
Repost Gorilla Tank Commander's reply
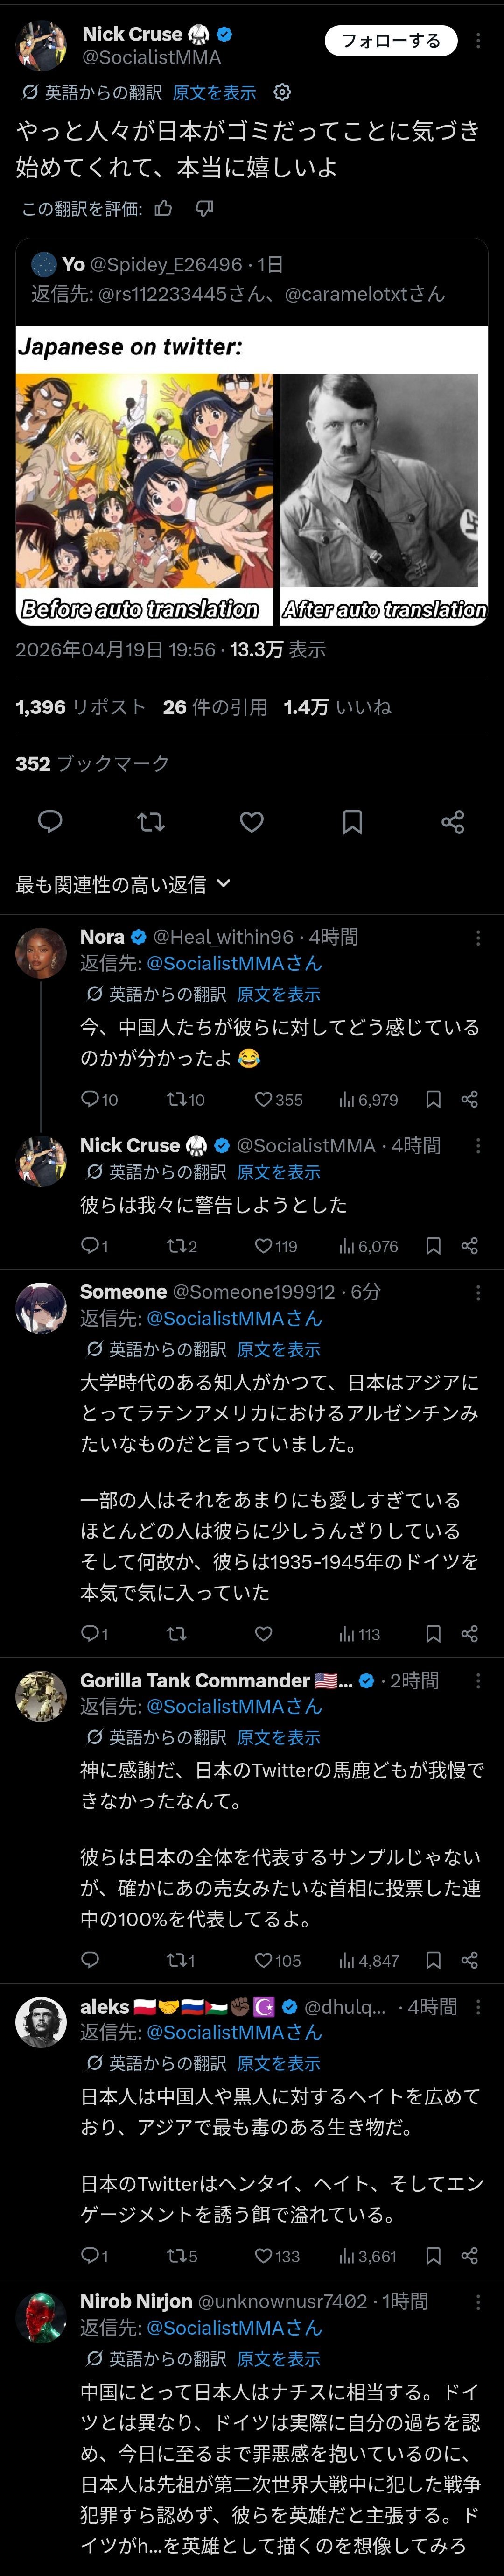pyautogui.click(x=177, y=1960)
